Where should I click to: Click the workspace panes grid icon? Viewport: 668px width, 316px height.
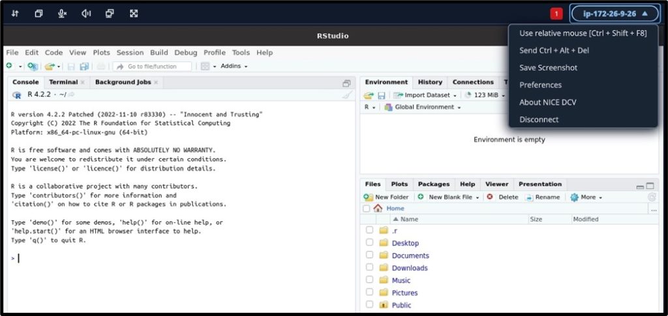pyautogui.click(x=205, y=66)
